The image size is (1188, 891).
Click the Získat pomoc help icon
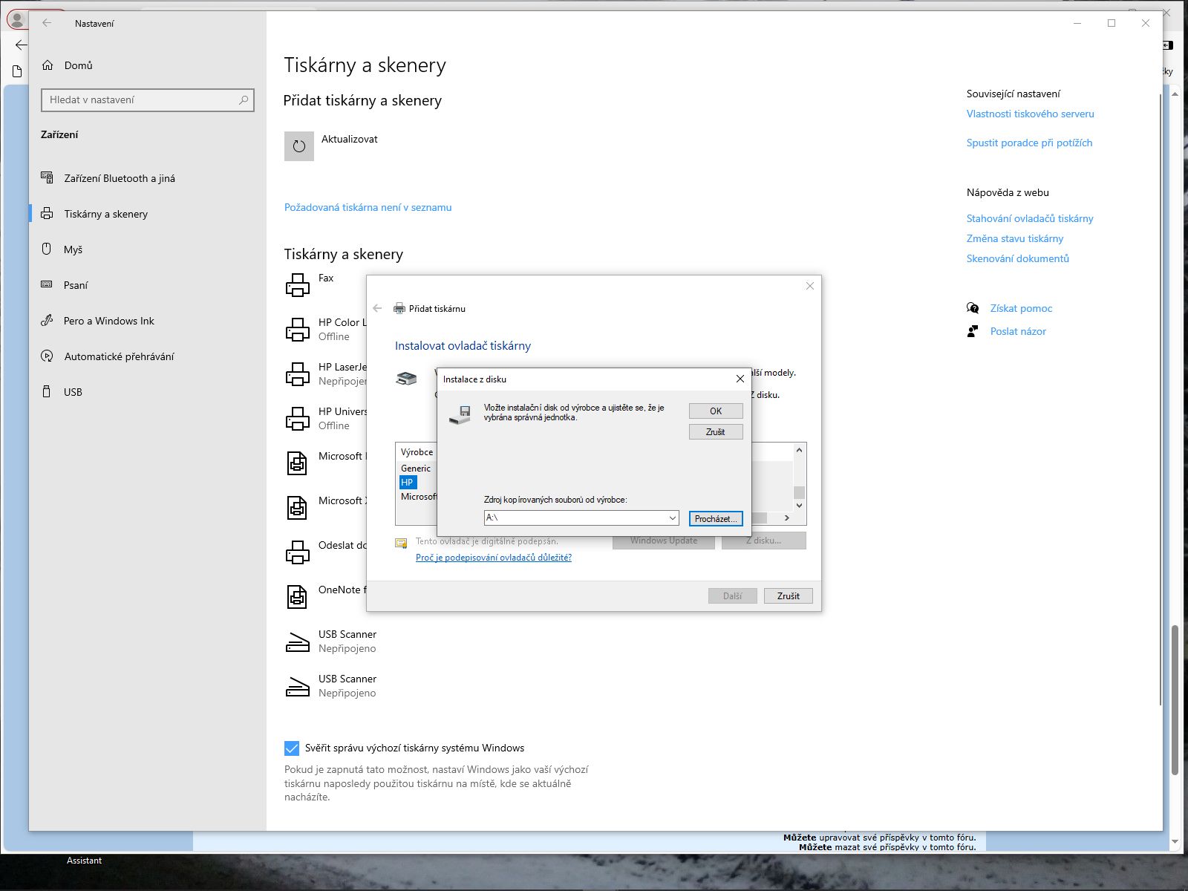click(973, 308)
